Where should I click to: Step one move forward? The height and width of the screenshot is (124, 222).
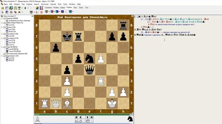[88, 117]
